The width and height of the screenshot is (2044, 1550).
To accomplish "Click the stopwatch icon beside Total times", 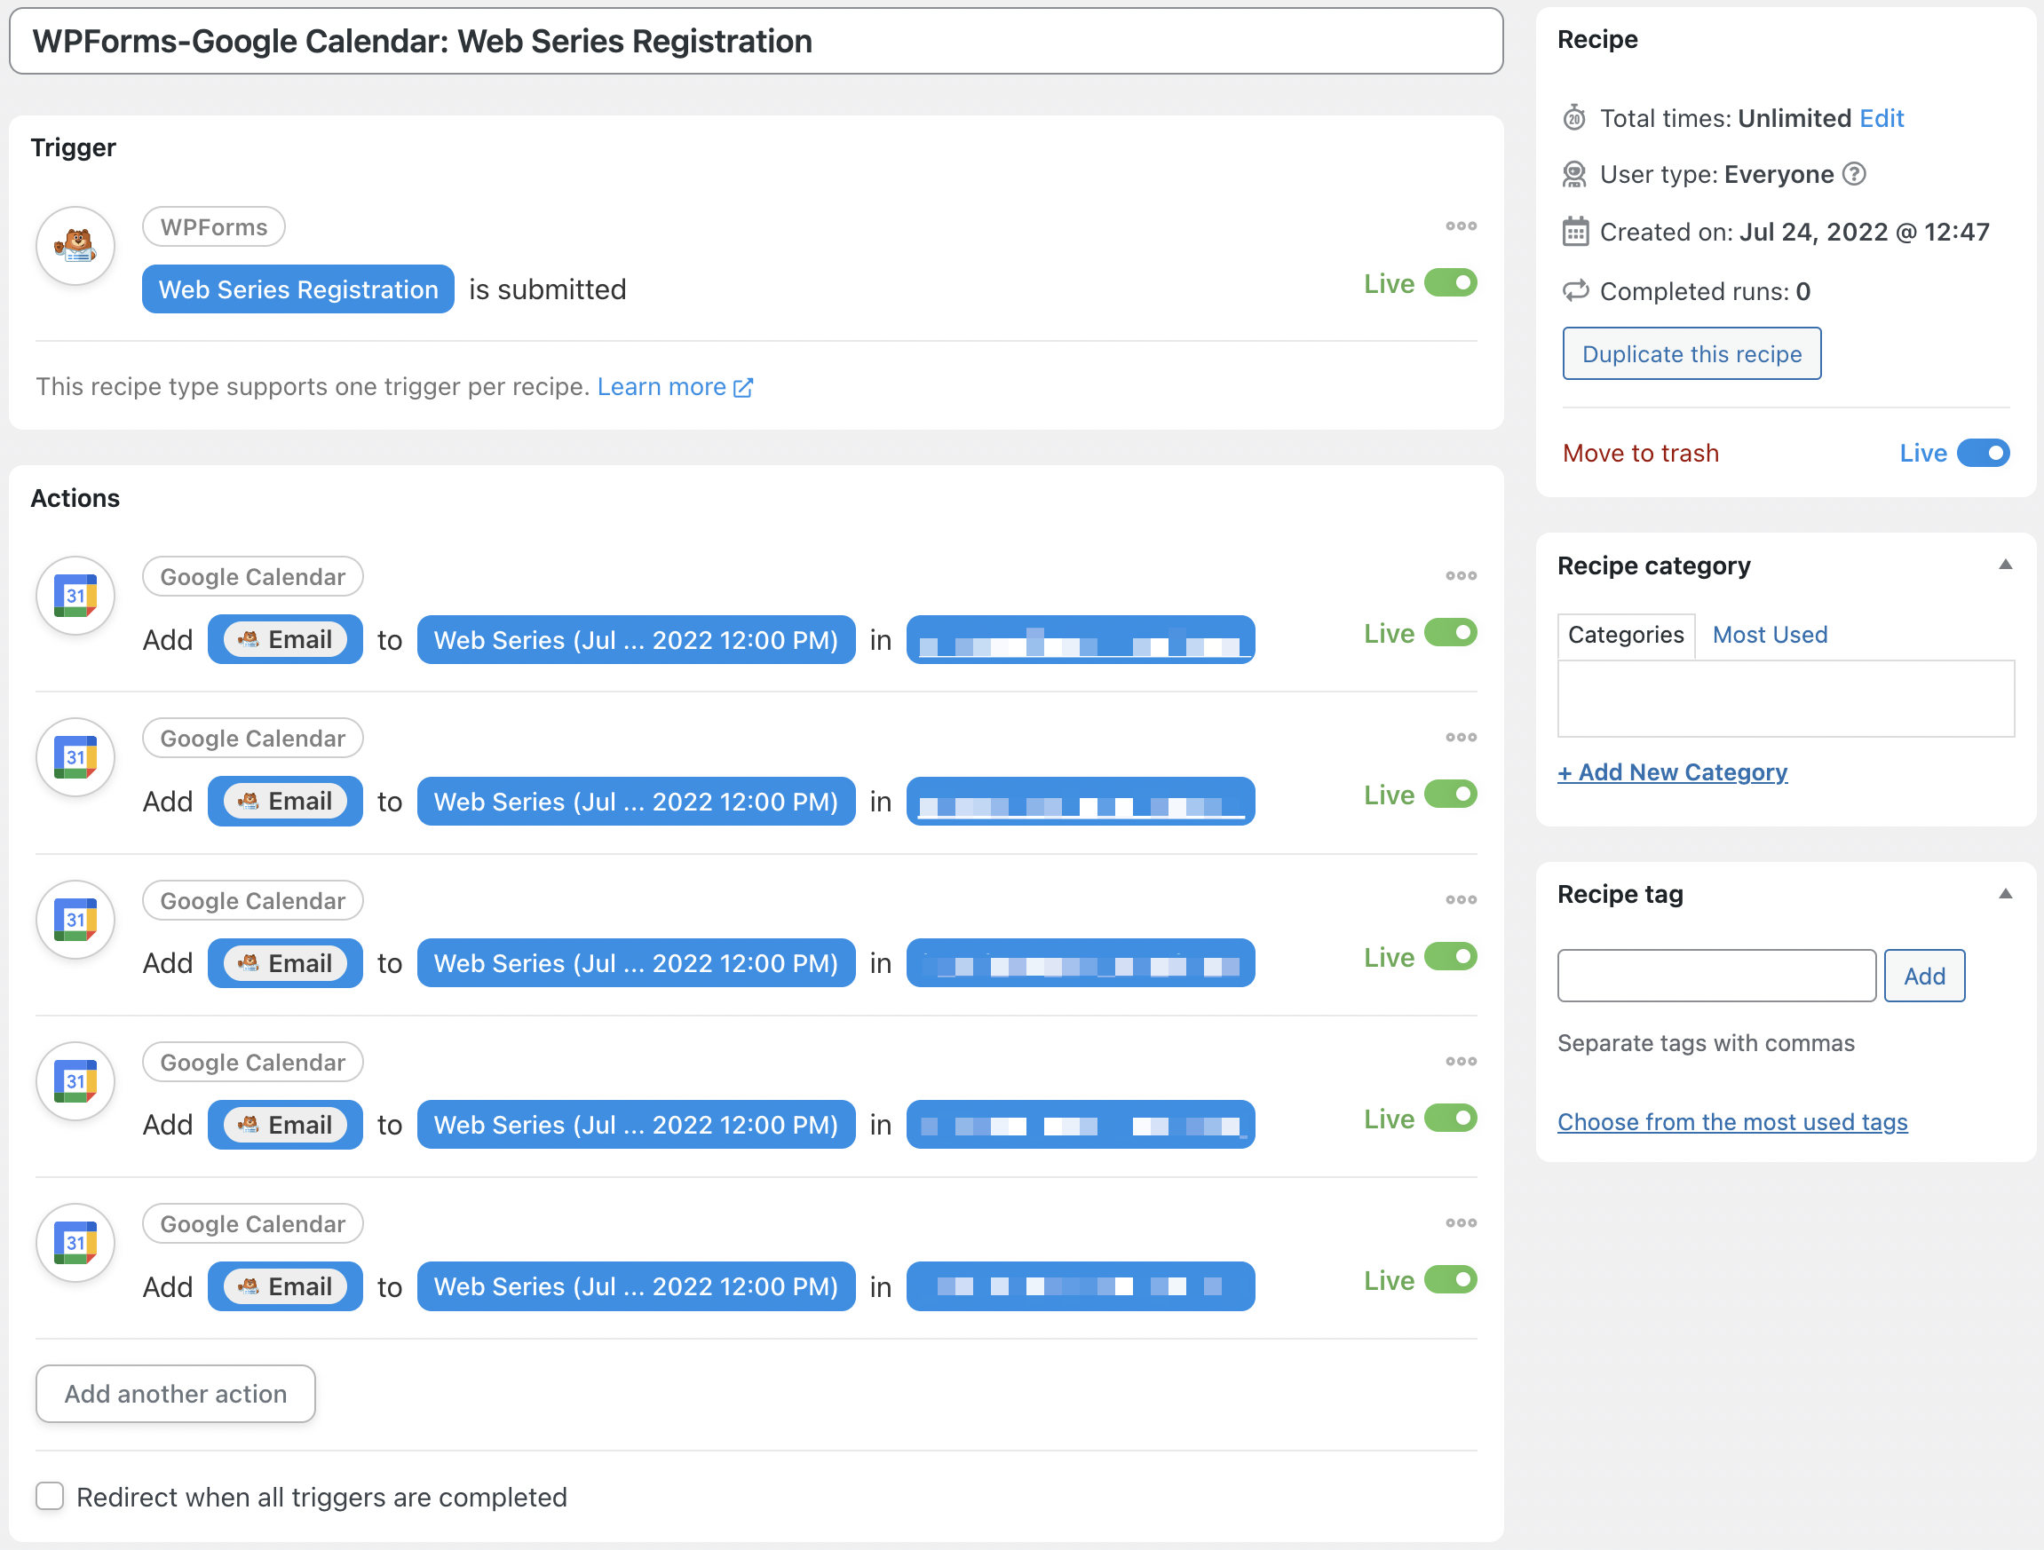I will tap(1574, 118).
